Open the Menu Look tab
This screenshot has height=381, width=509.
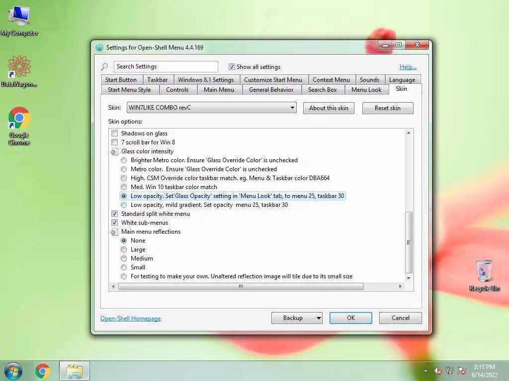(x=366, y=90)
